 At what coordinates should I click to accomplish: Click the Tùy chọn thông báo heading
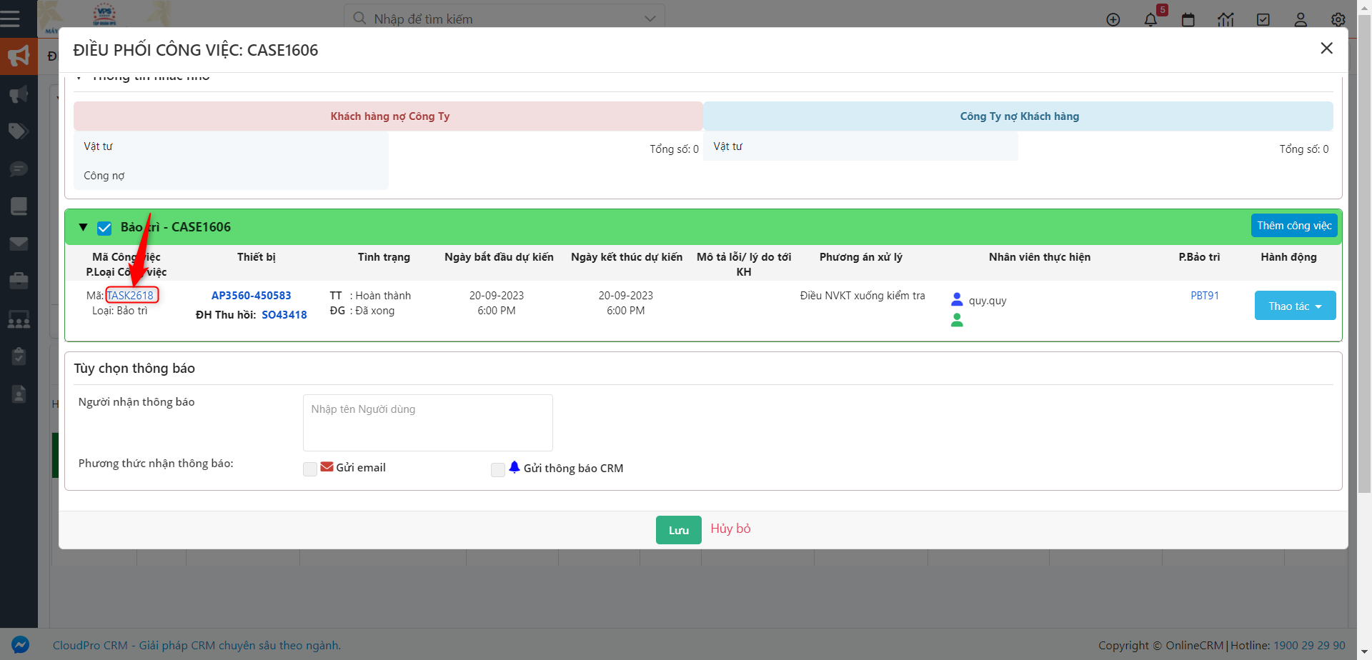[x=134, y=369]
